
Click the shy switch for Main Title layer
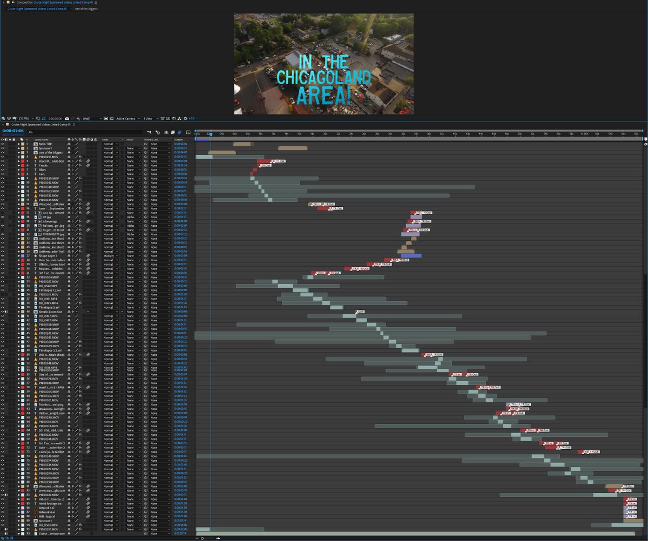(69, 144)
